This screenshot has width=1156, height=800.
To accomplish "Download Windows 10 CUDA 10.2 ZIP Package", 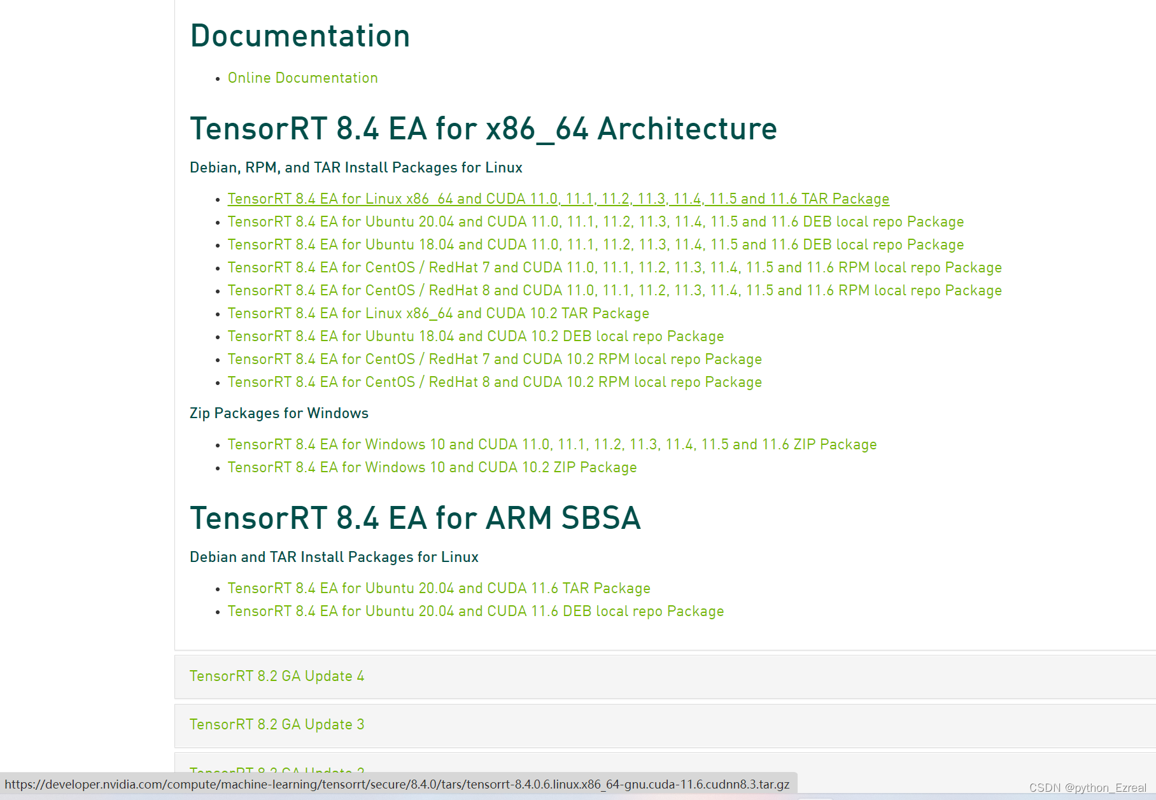I will coord(432,467).
